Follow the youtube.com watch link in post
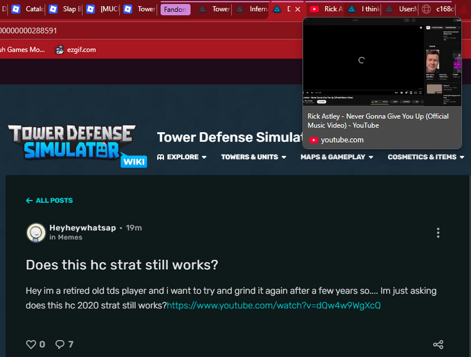The width and height of the screenshot is (471, 357). [274, 305]
